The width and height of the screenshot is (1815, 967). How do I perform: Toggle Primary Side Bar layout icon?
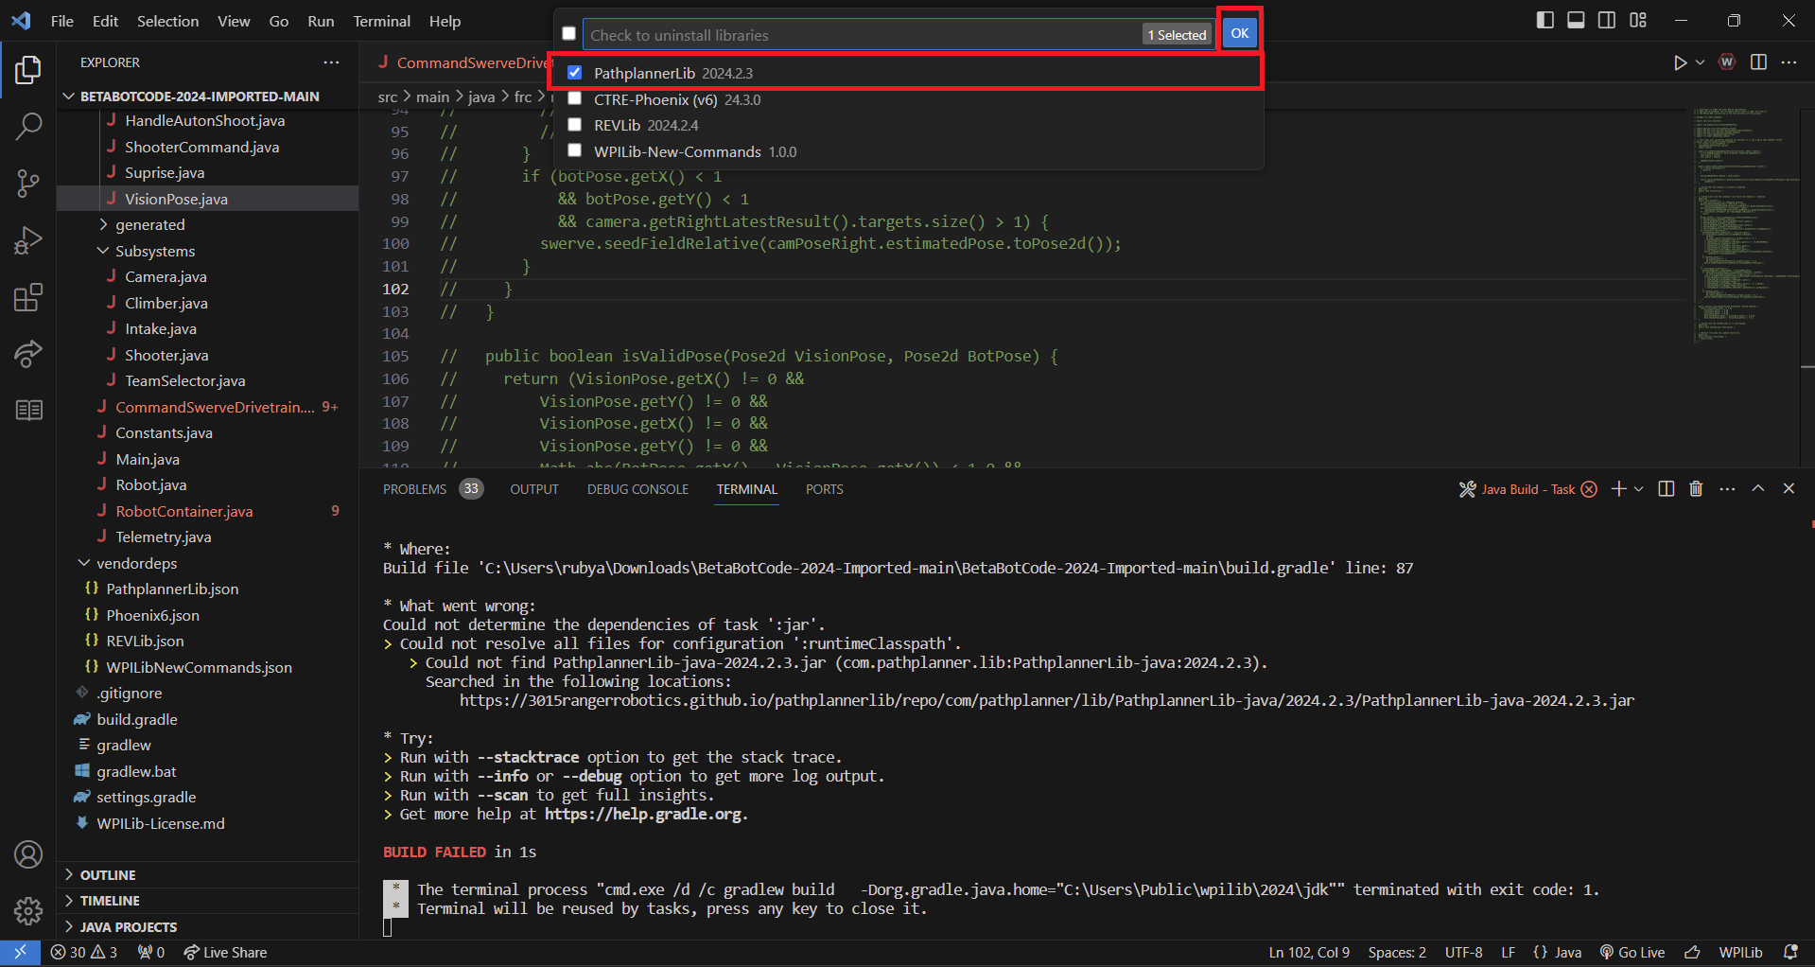coord(1545,20)
